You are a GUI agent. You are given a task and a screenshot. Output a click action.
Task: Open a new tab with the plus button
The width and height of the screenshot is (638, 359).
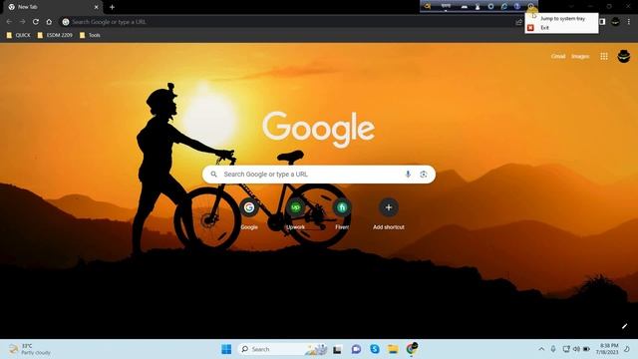pyautogui.click(x=112, y=7)
